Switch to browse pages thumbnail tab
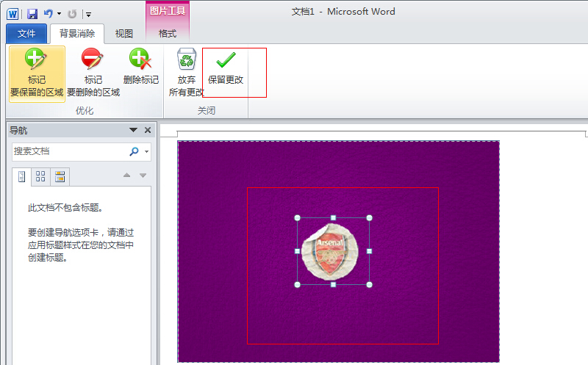Viewport: 588px width, 365px height. coord(40,176)
